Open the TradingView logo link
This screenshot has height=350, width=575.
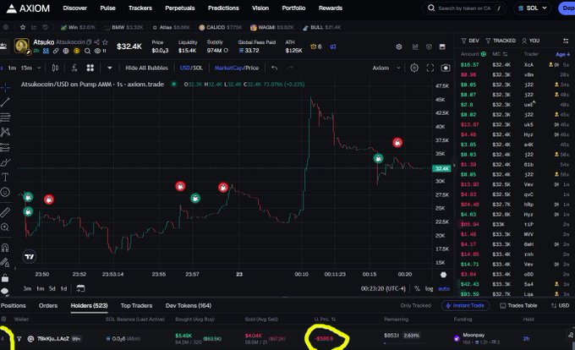(x=30, y=256)
